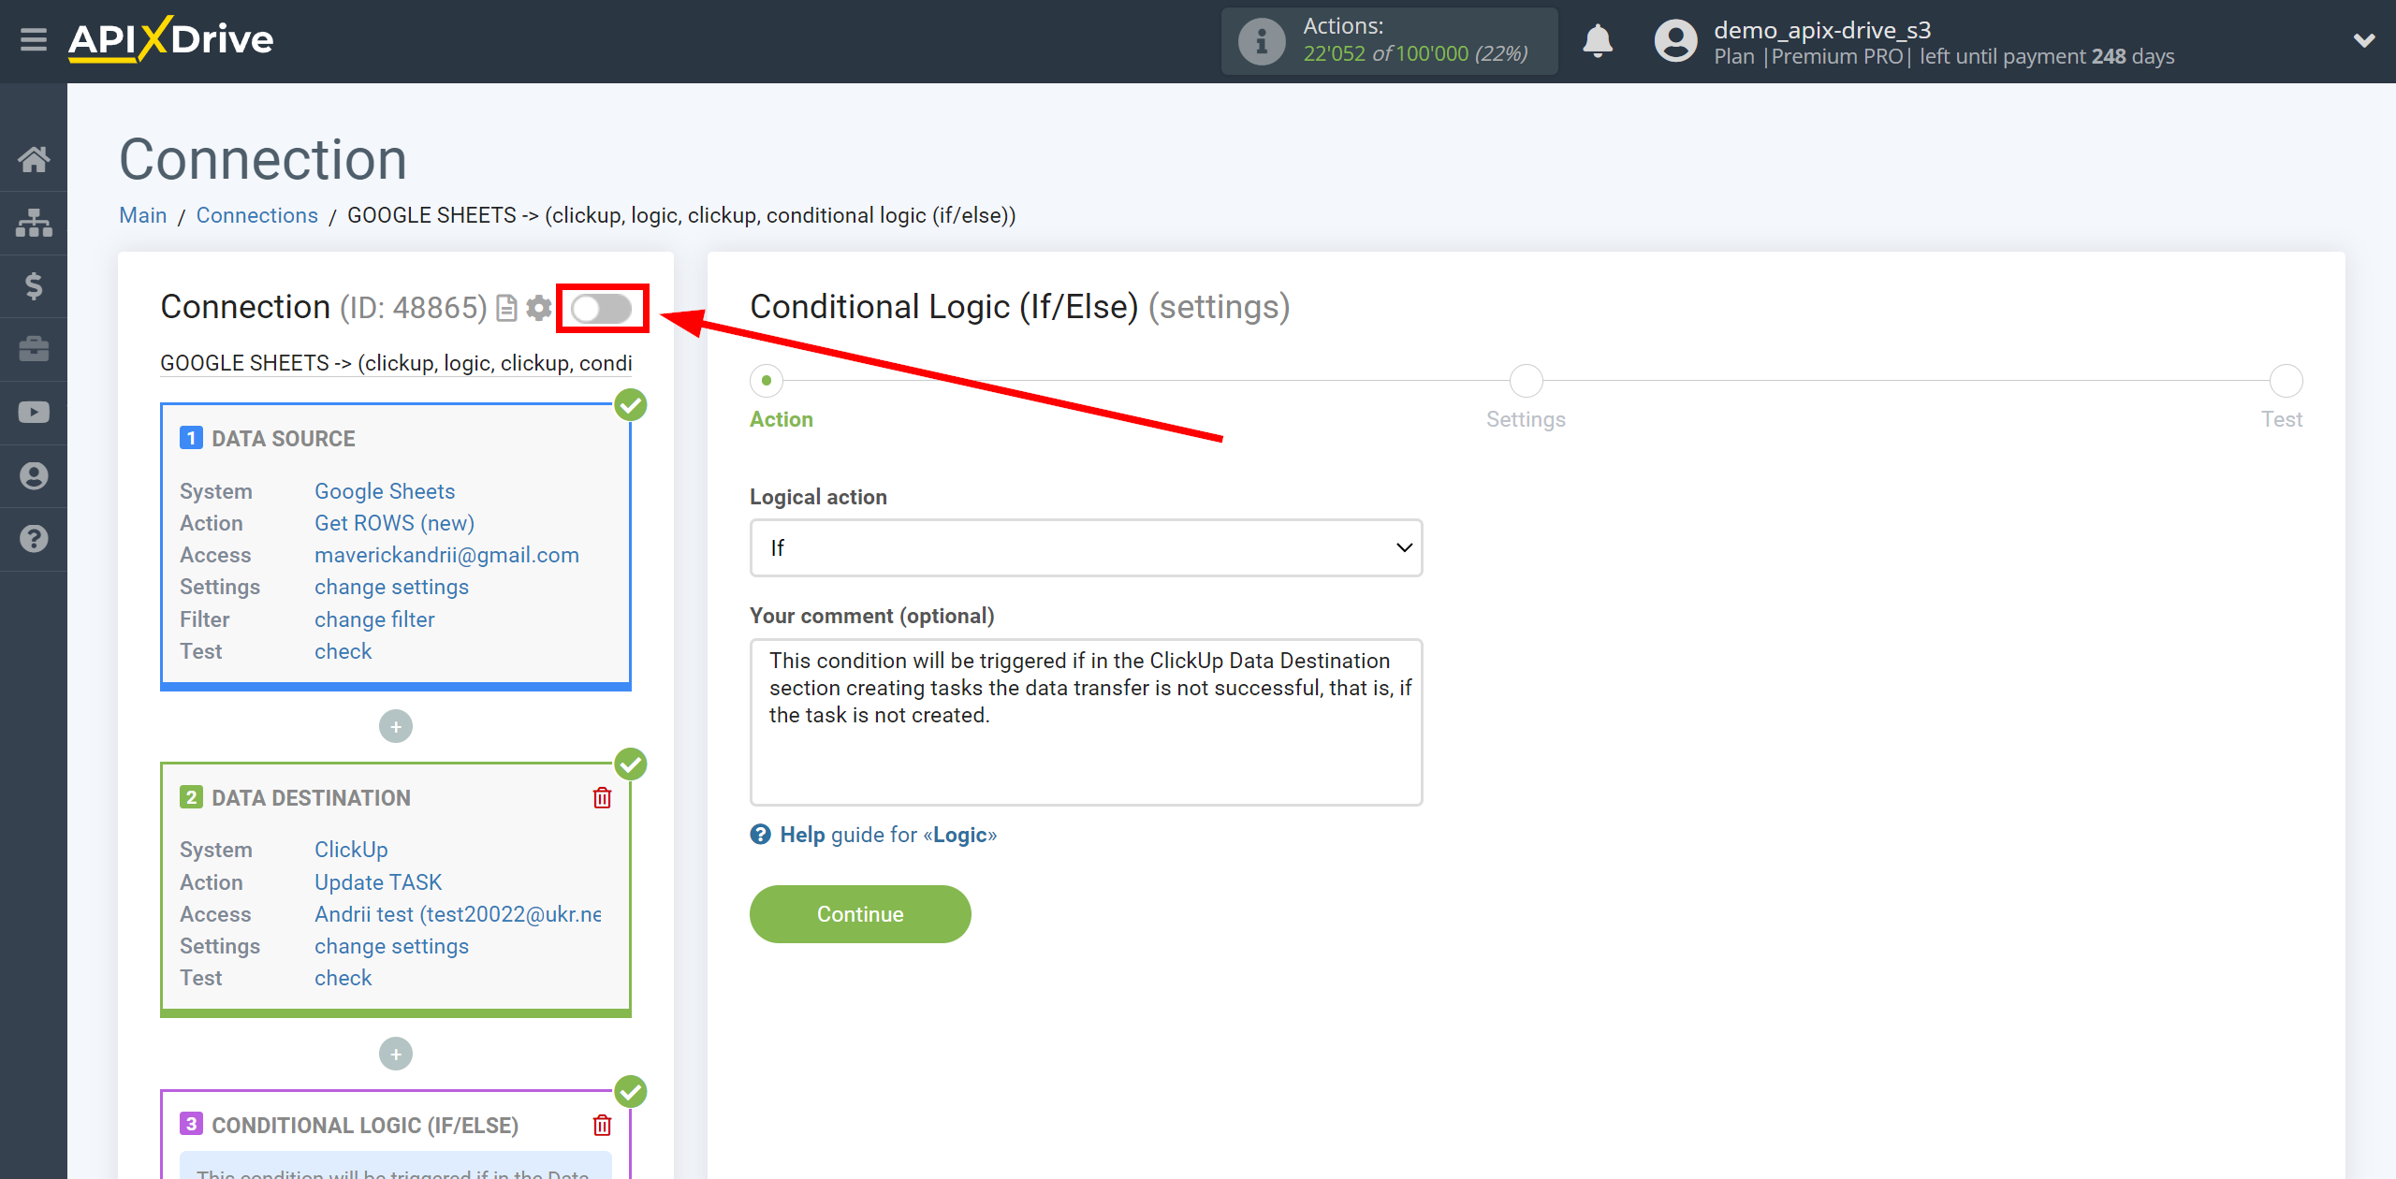Go to the Action step
This screenshot has height=1179, width=2396.
(767, 381)
